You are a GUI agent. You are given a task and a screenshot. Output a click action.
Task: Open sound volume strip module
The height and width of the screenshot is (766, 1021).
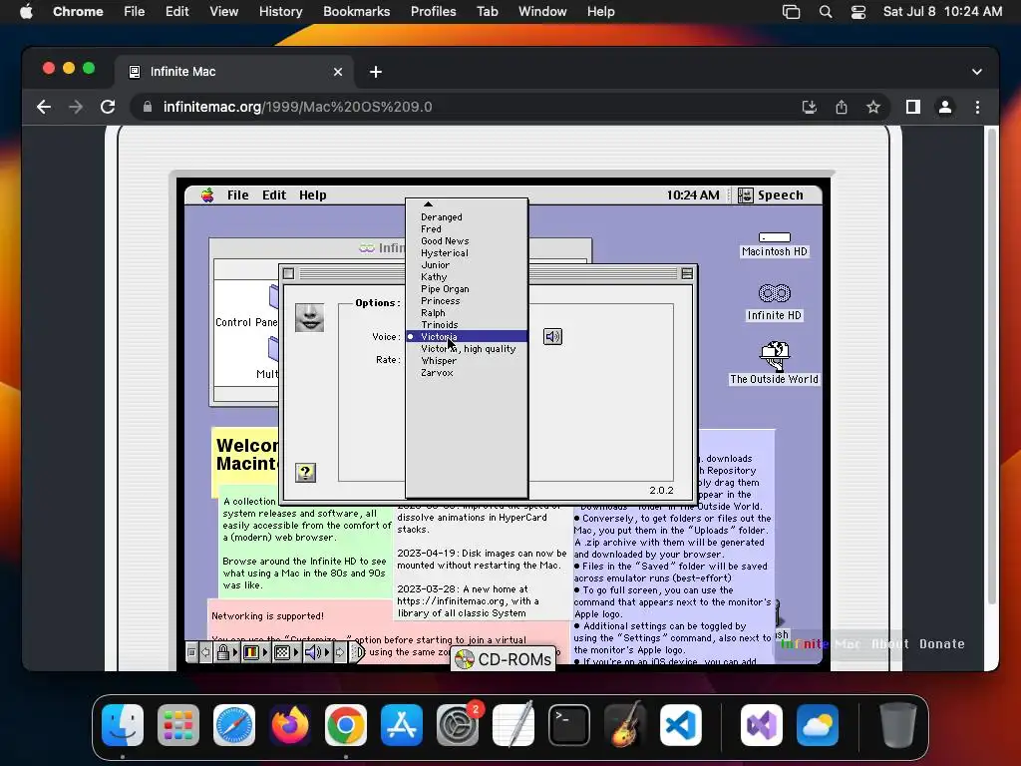pyautogui.click(x=316, y=652)
